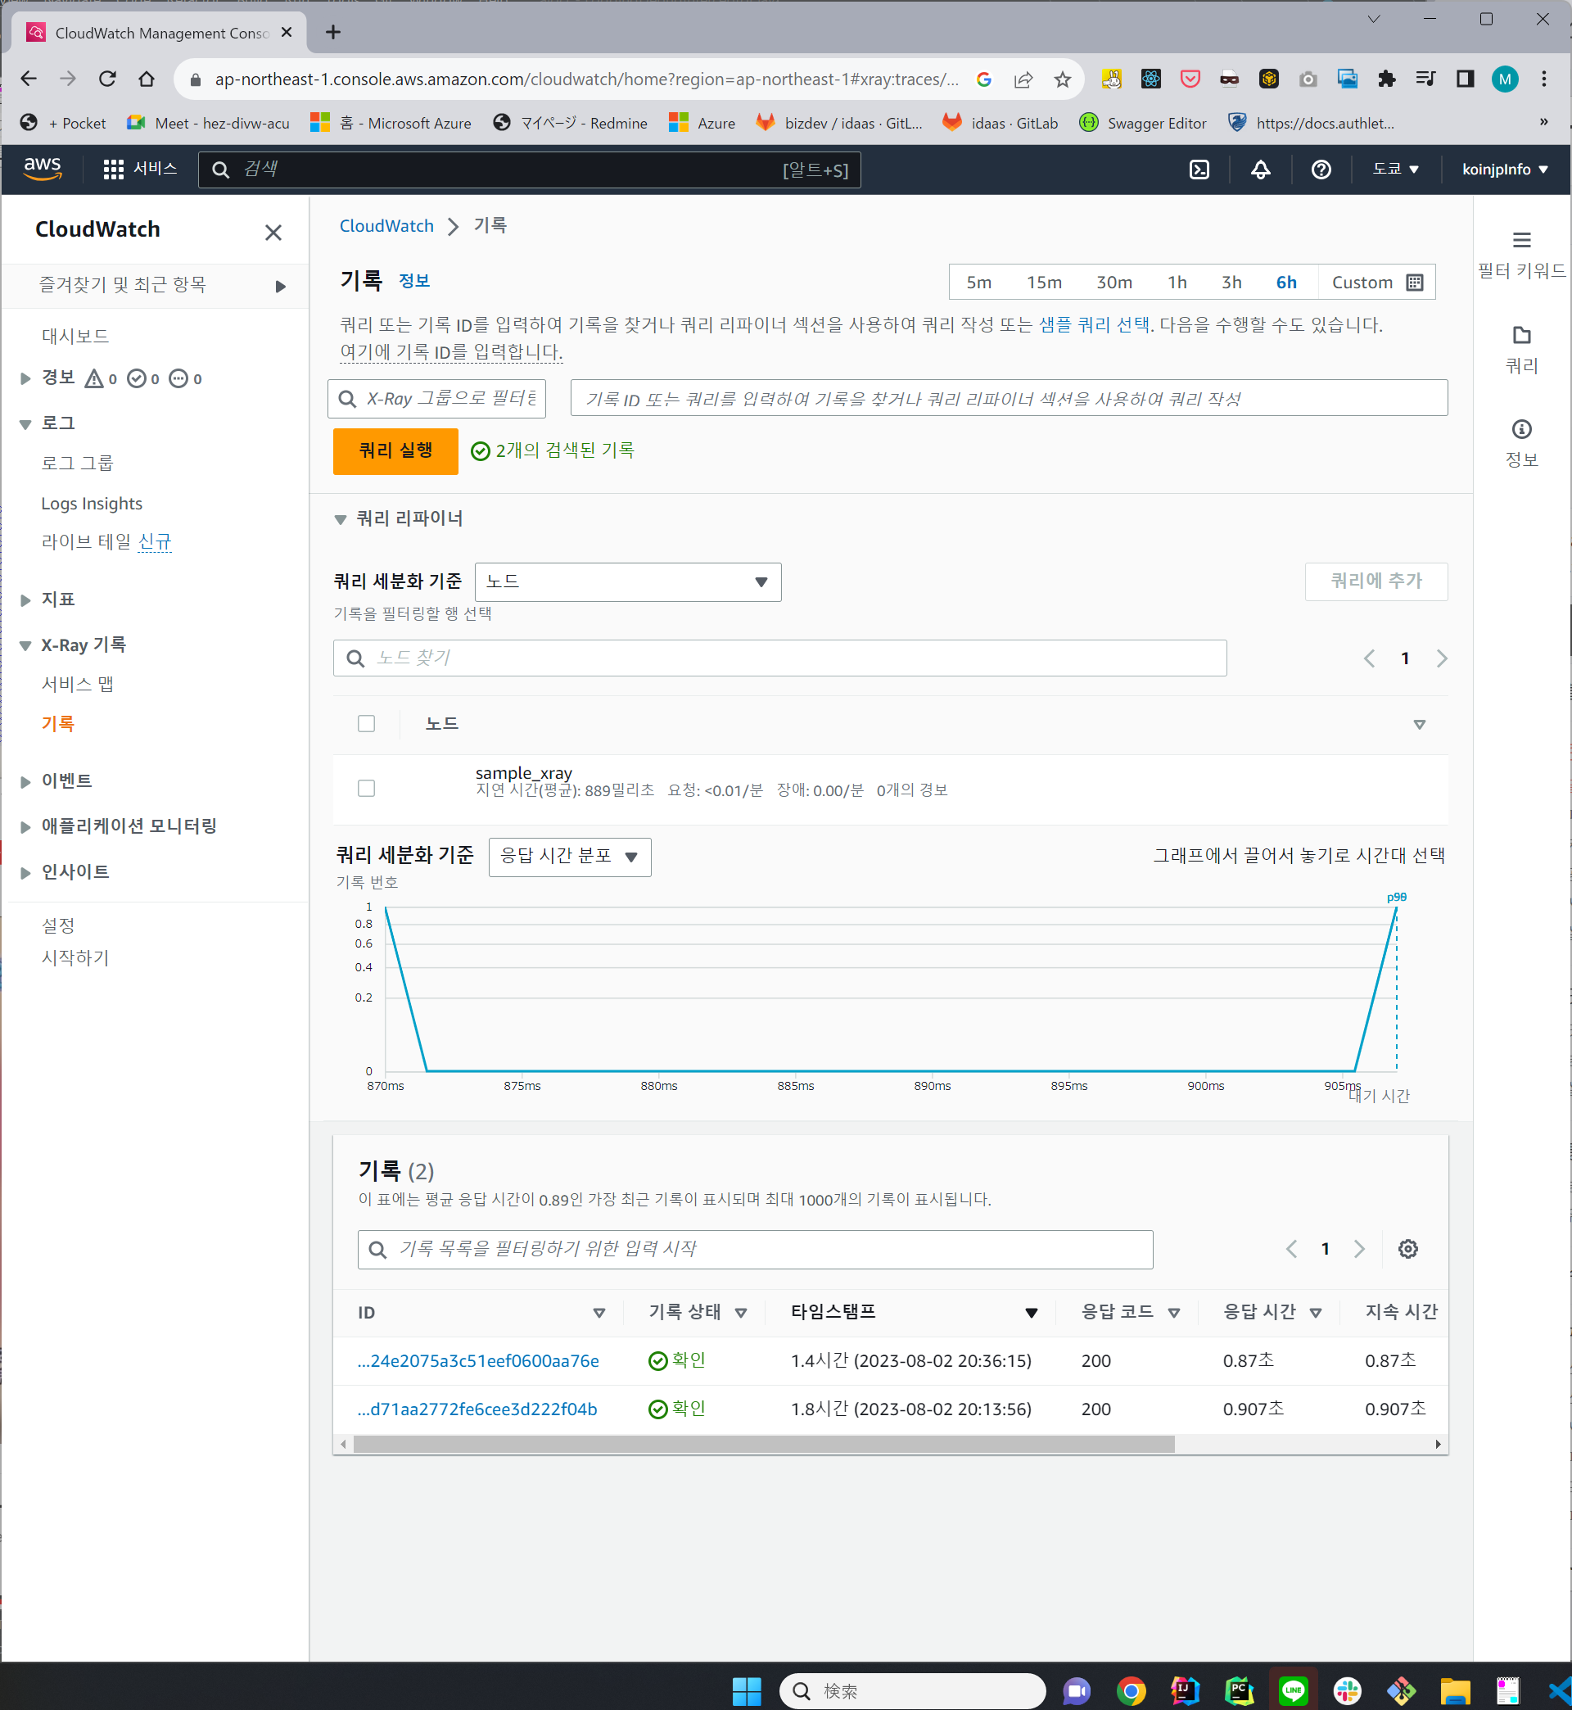Open the AWS help question-mark icon
1572x1710 pixels.
tap(1320, 170)
